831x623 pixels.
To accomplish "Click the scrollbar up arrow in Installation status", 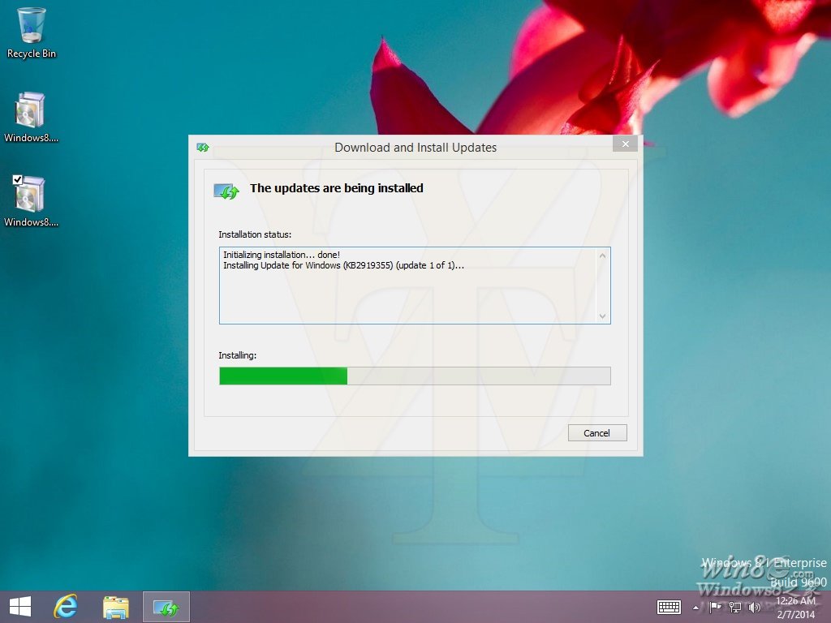I will 602,254.
